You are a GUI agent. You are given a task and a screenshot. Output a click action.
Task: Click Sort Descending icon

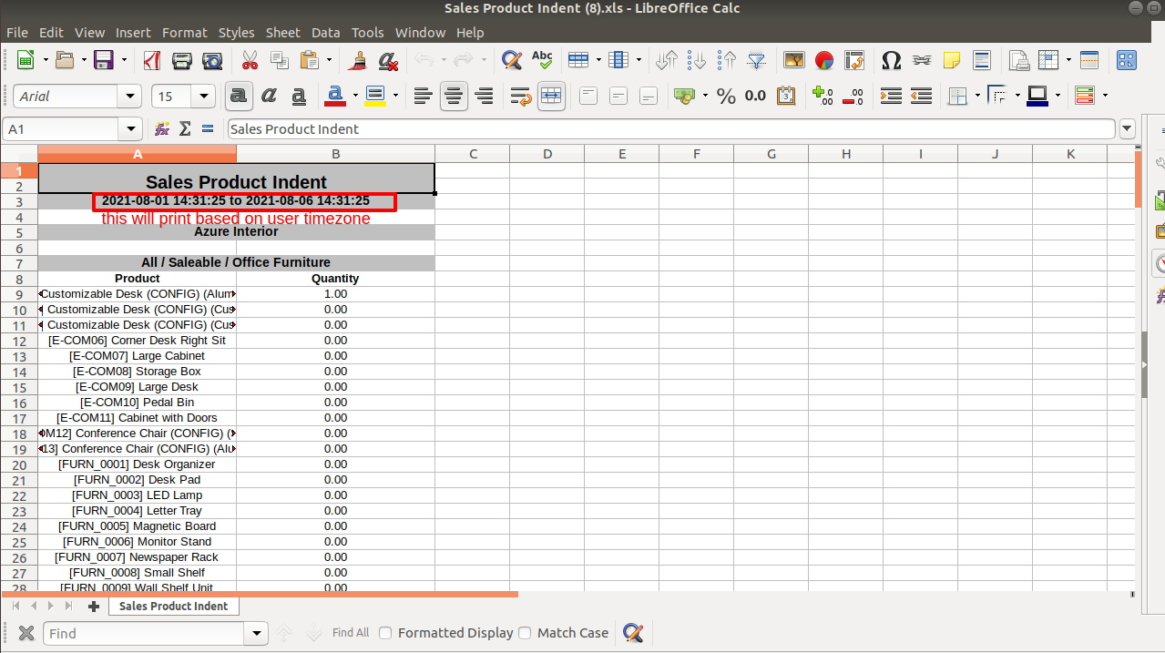(727, 61)
